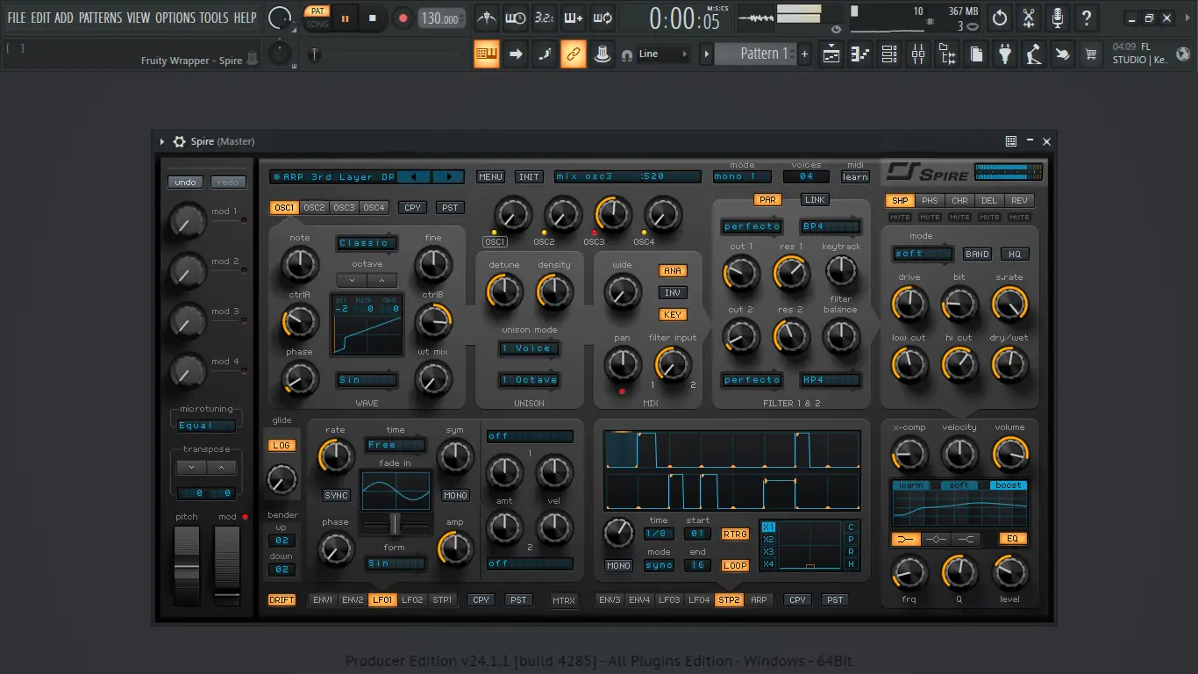
Task: Toggle the LOOP button in the stepper
Action: tap(735, 566)
